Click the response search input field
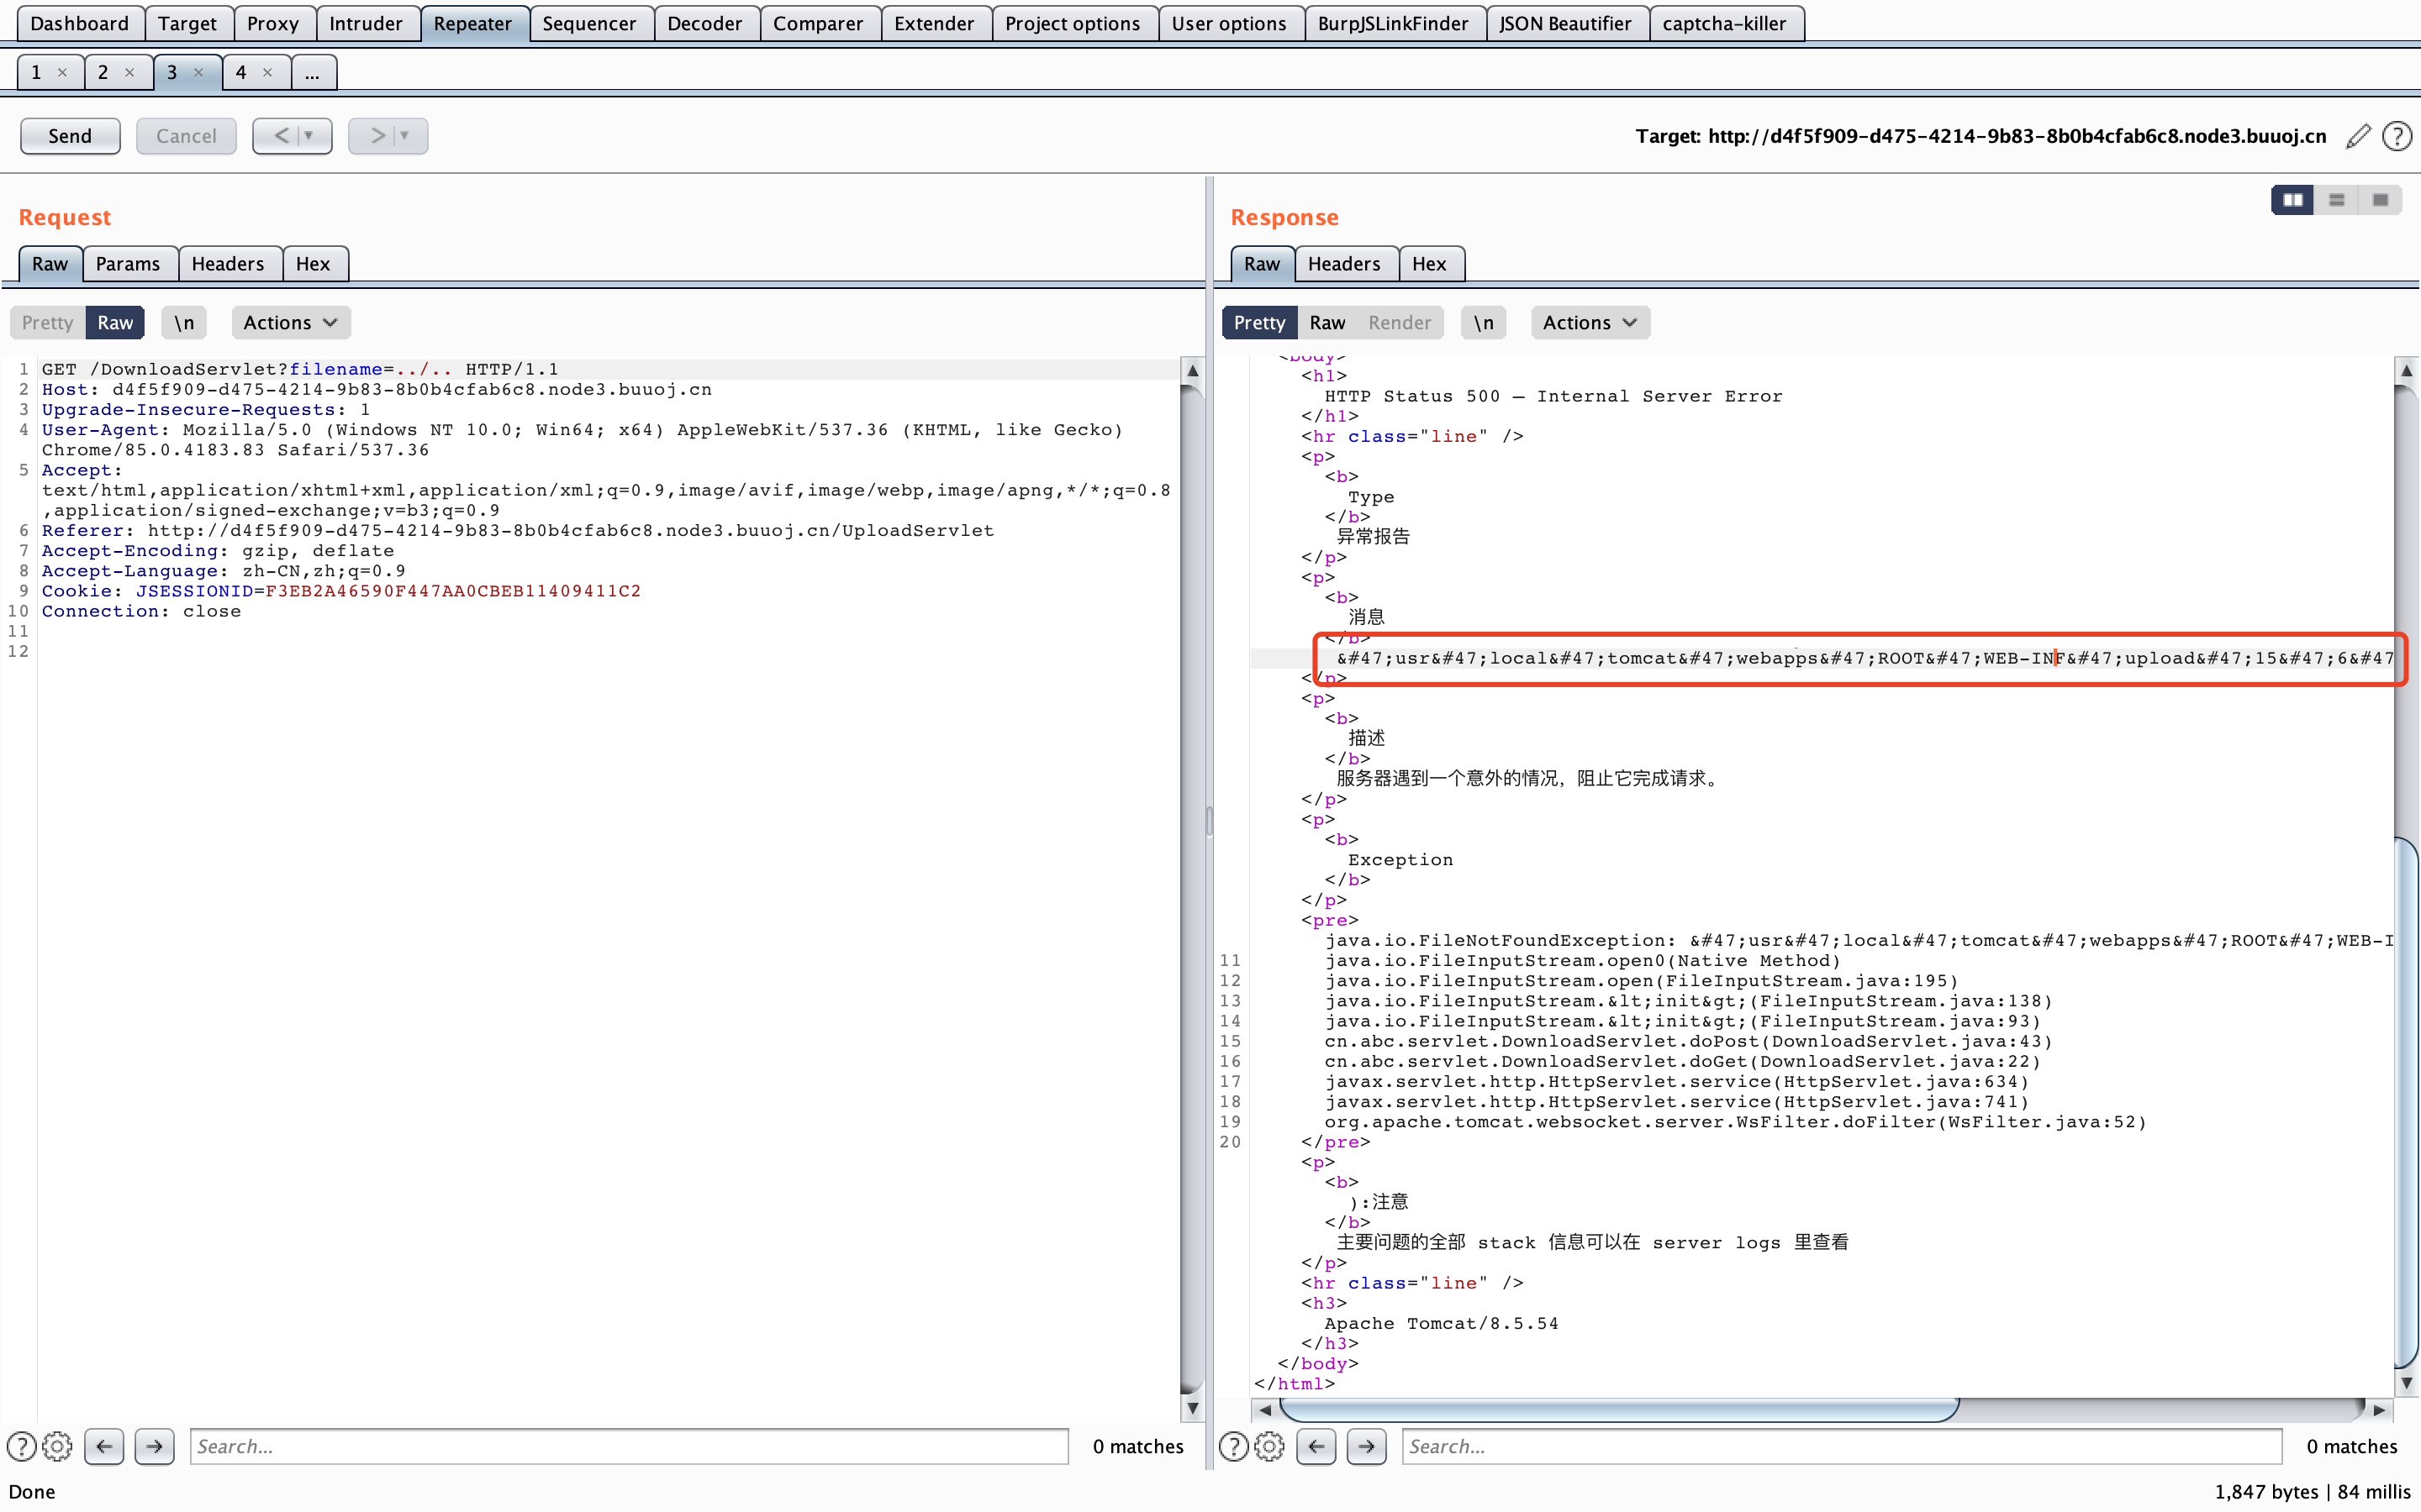 [1841, 1446]
